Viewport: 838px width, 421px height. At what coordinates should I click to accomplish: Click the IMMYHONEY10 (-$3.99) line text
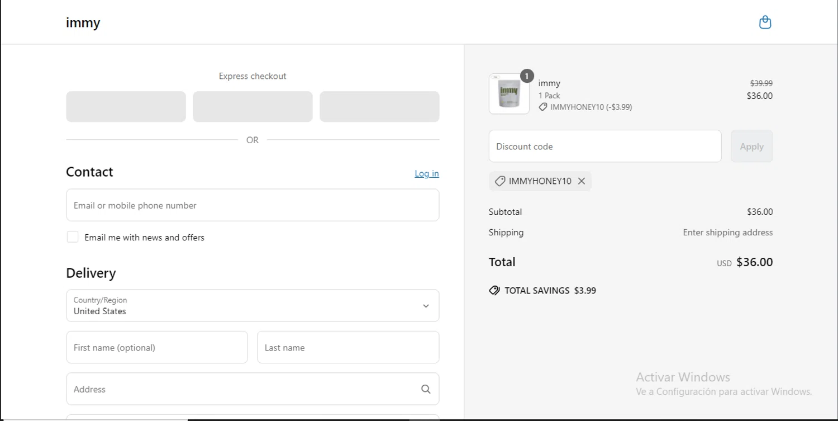click(x=591, y=107)
